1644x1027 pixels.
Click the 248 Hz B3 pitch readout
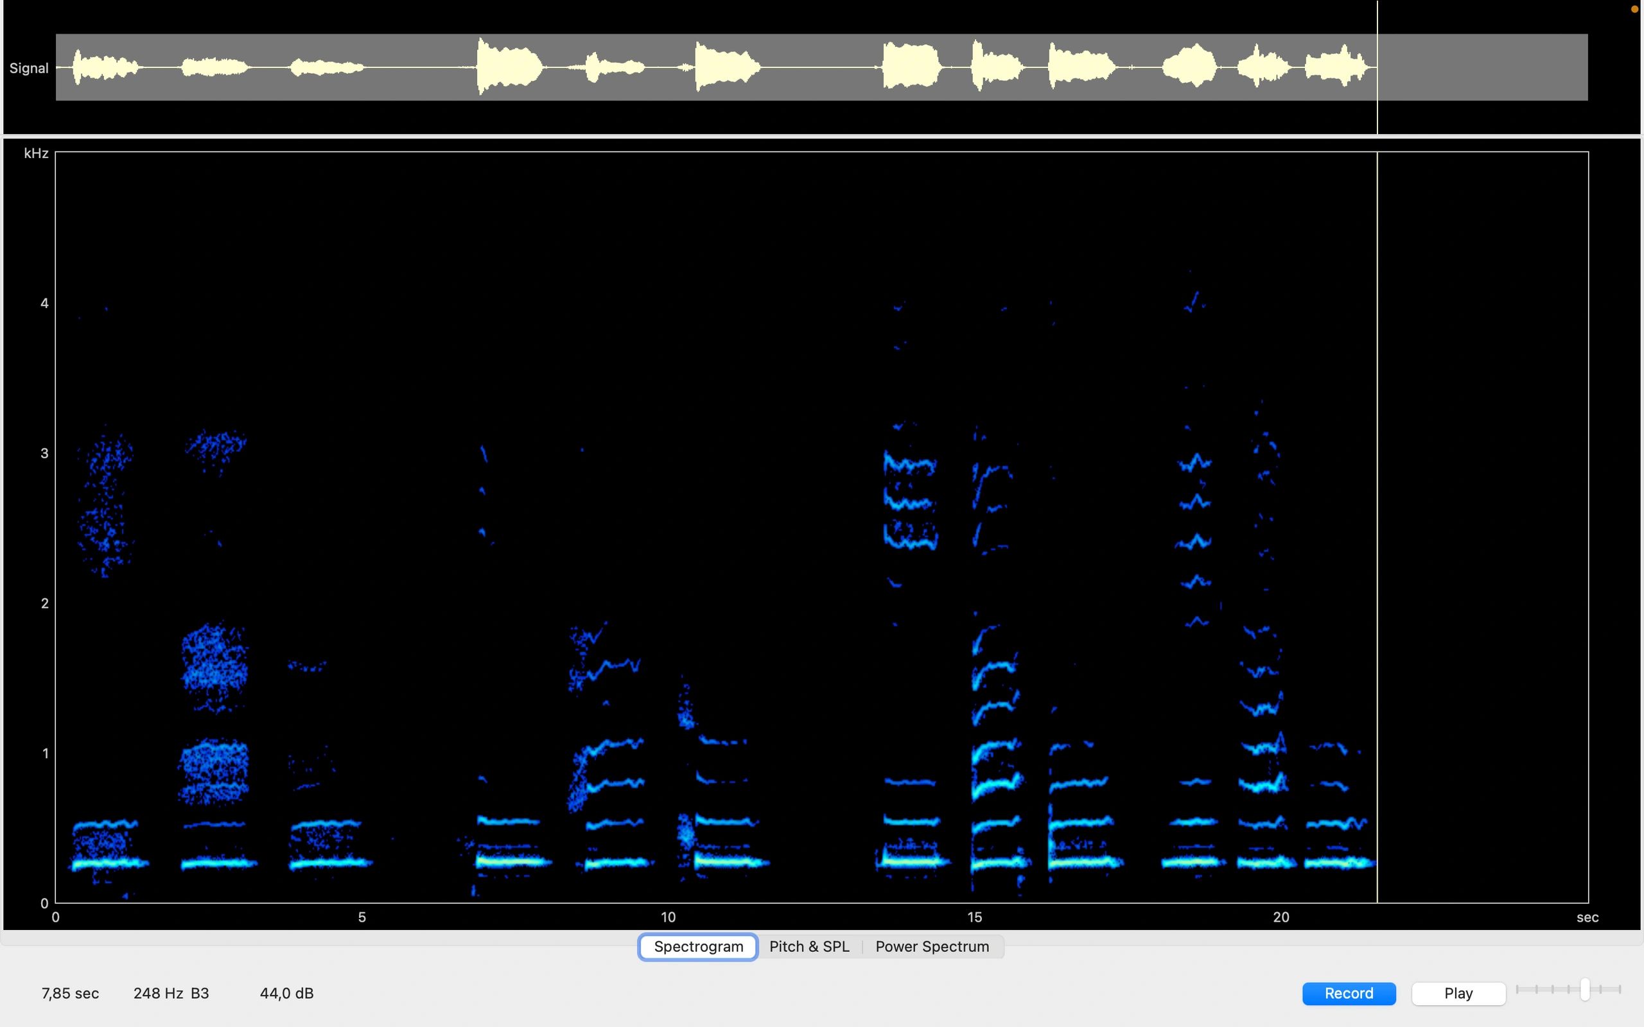point(171,993)
